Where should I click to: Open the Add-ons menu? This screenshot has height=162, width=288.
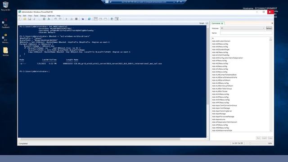coord(51,16)
